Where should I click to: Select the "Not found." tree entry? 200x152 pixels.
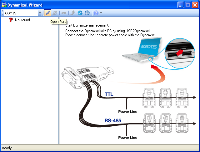coord(23,20)
